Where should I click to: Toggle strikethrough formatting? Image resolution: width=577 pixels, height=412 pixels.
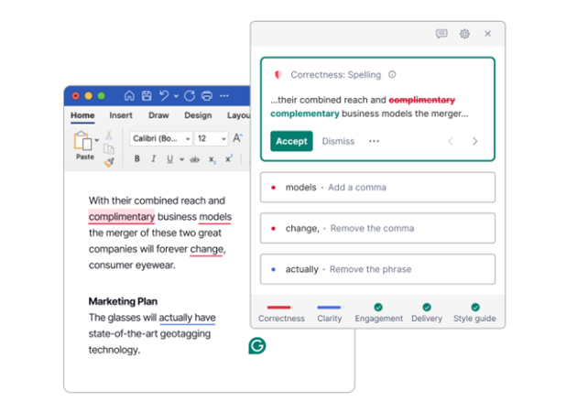click(x=195, y=159)
